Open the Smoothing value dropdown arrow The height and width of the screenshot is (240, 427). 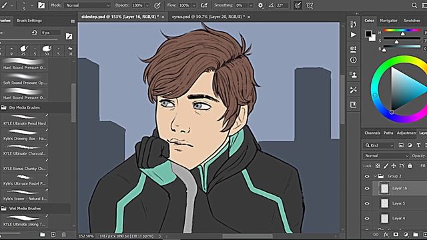(x=251, y=5)
